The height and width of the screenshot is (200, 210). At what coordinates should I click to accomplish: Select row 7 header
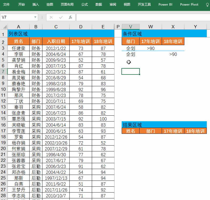(3, 72)
